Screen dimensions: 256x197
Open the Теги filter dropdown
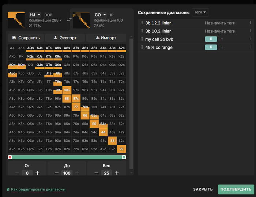(200, 12)
